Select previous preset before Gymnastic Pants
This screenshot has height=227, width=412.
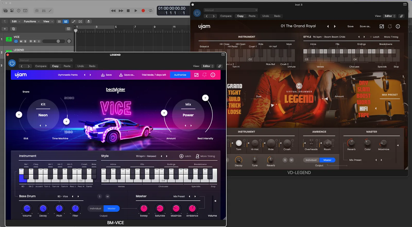(x=84, y=75)
